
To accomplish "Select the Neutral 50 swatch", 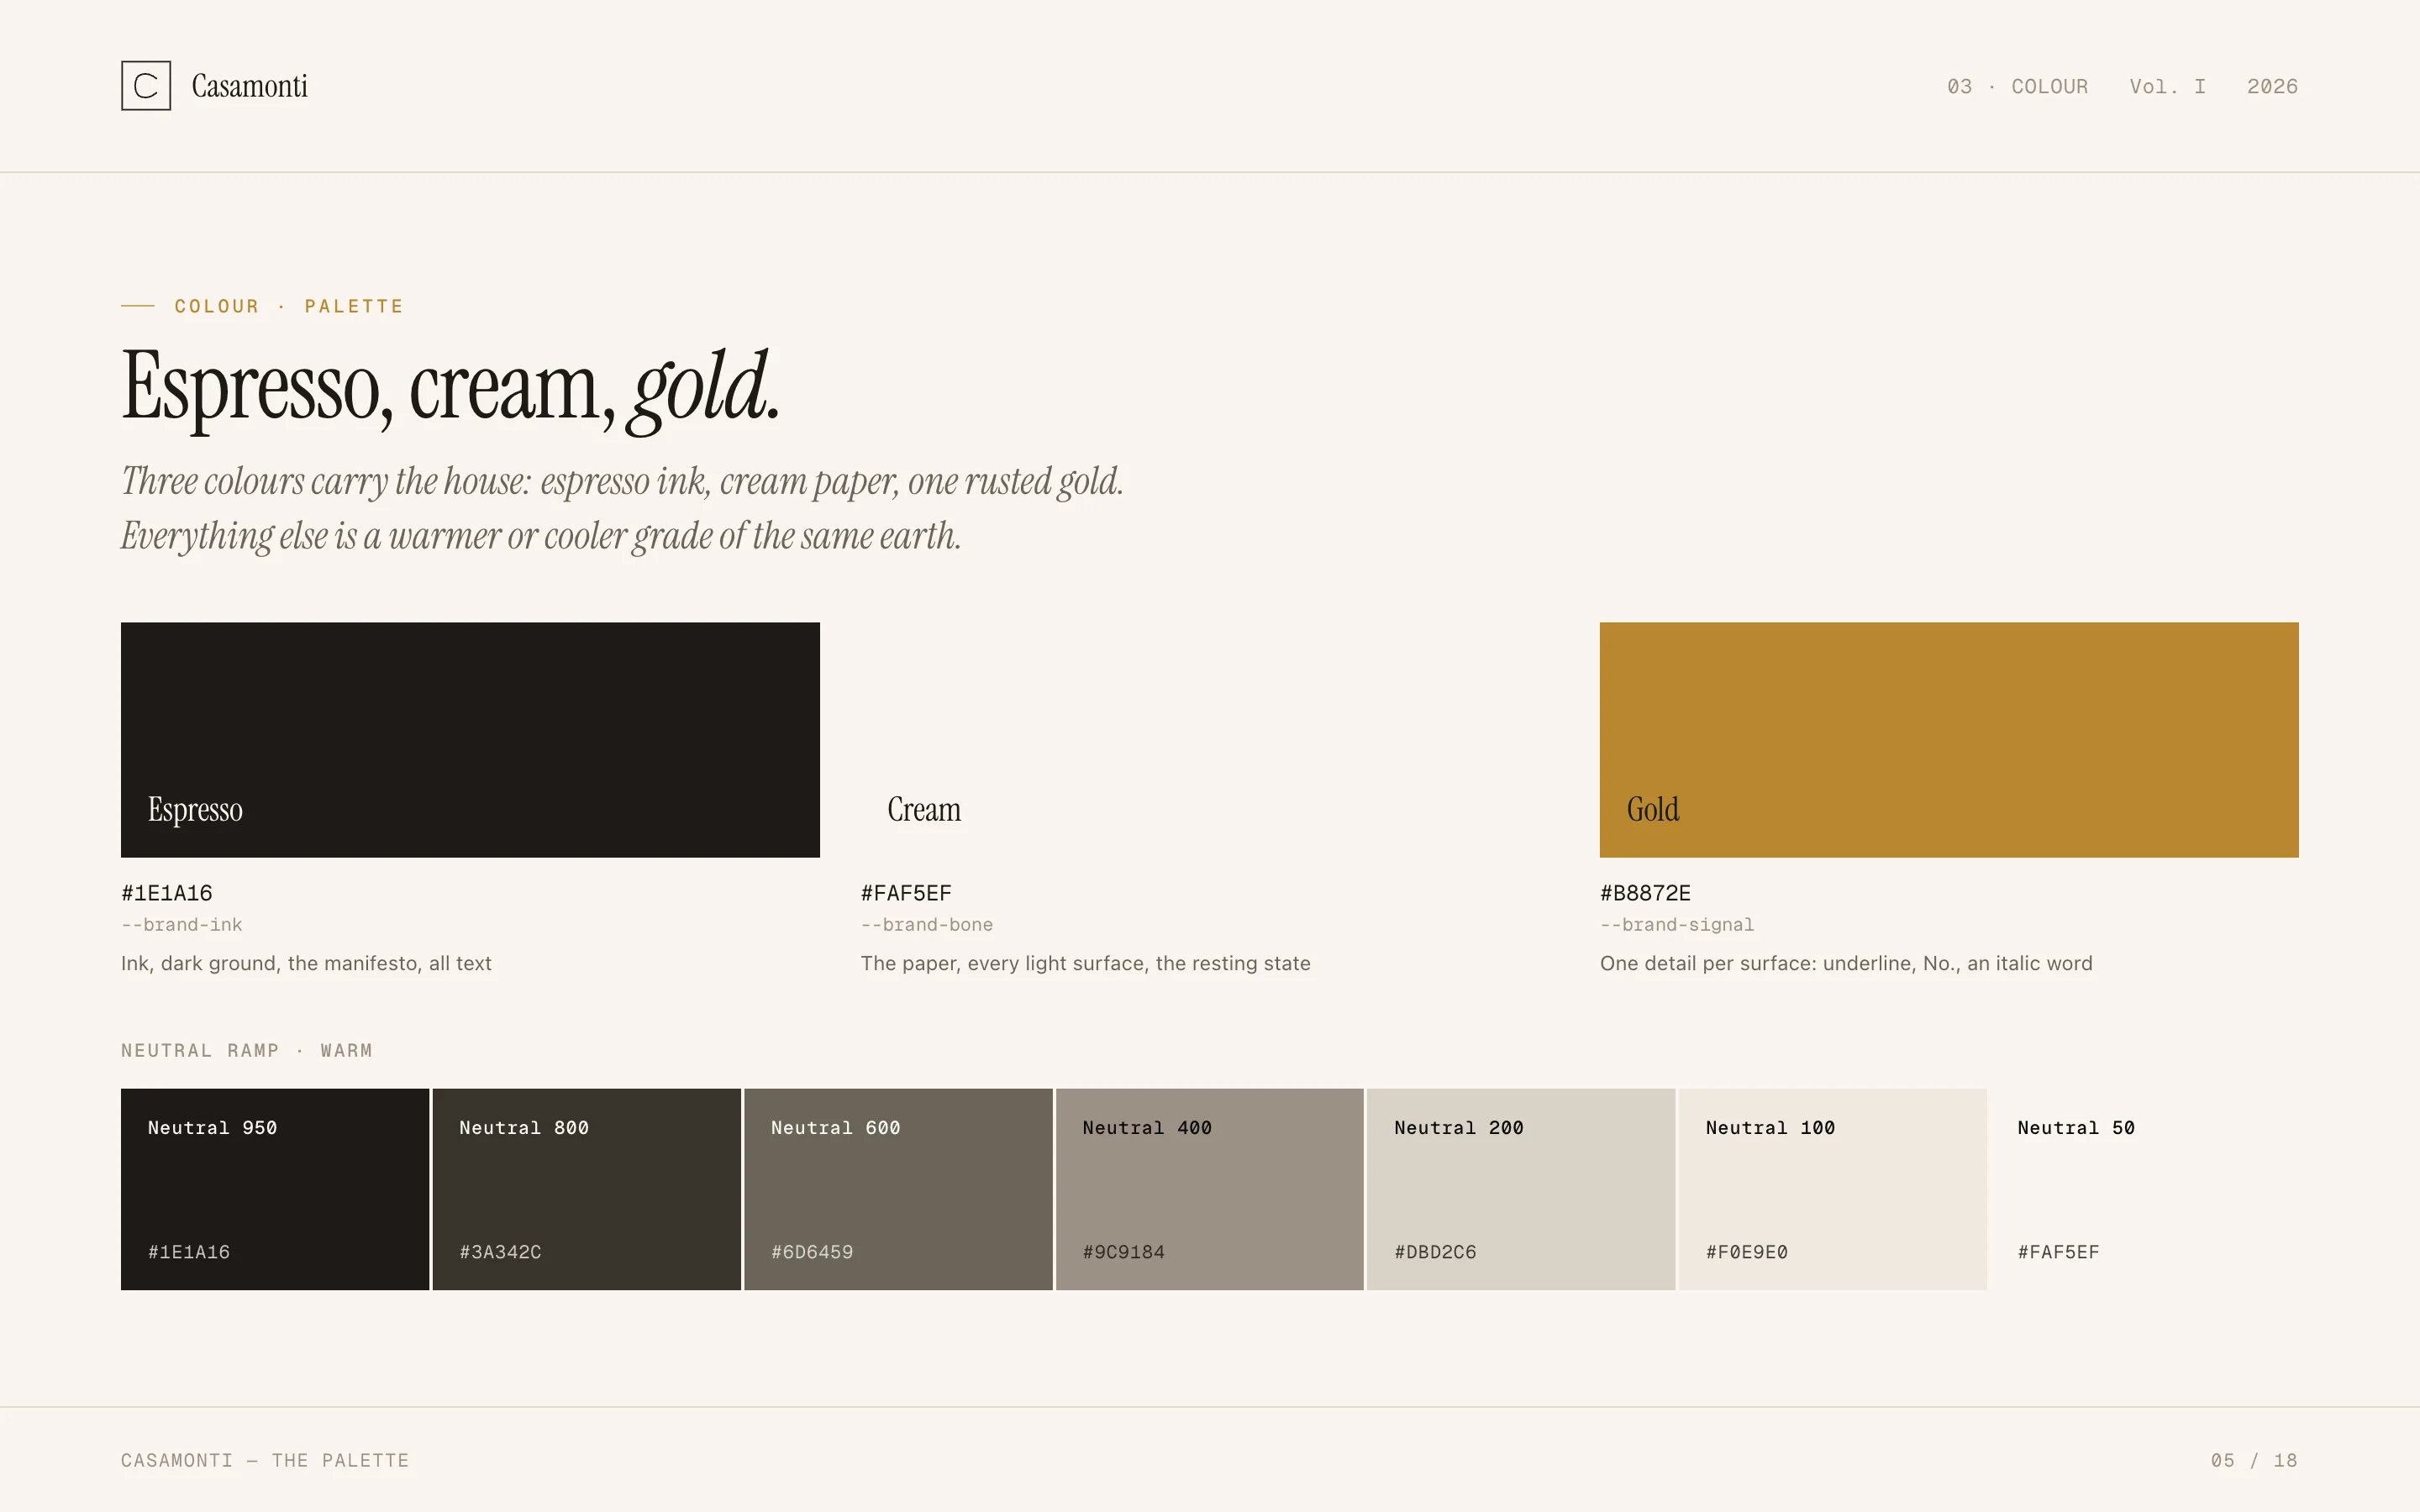I will pos(2144,1189).
